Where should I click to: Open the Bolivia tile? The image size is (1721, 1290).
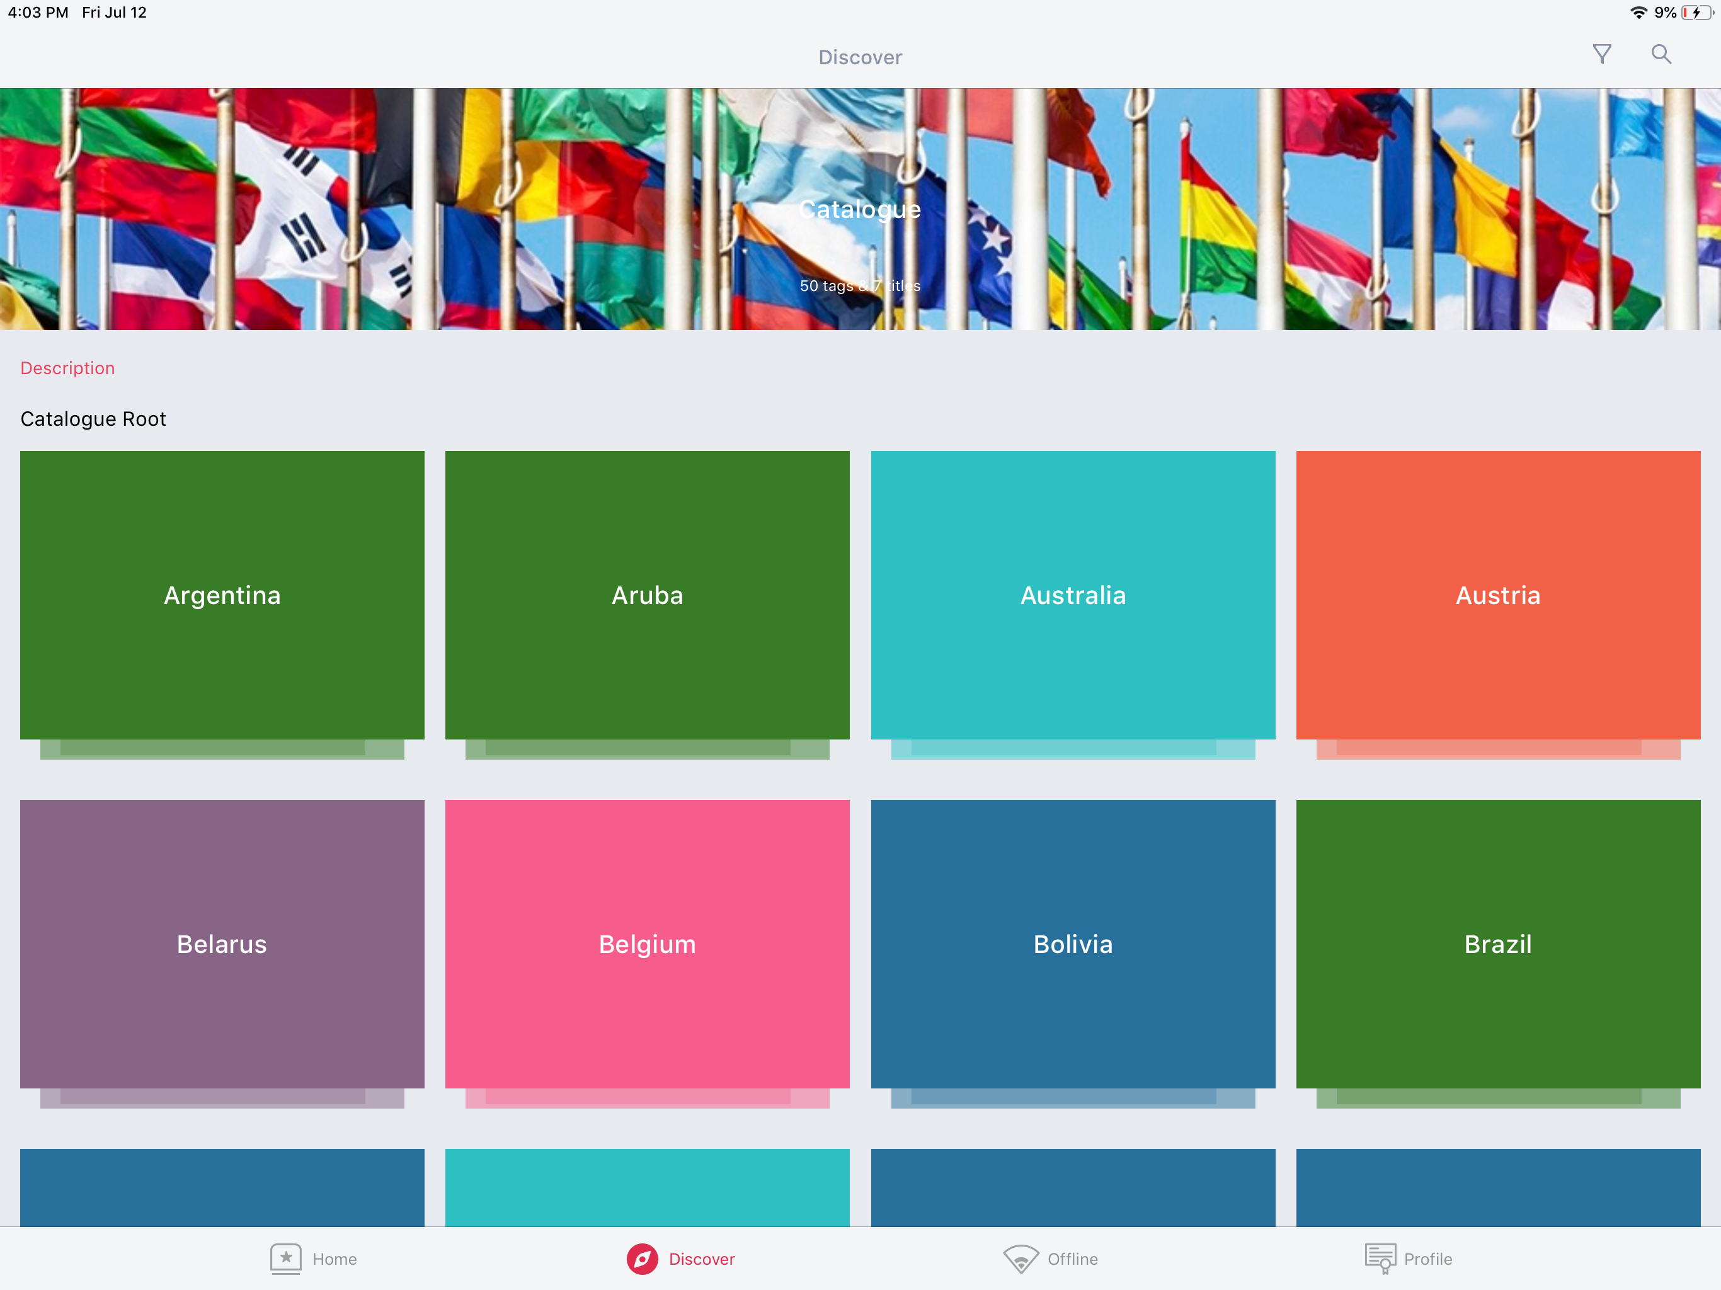tap(1073, 944)
